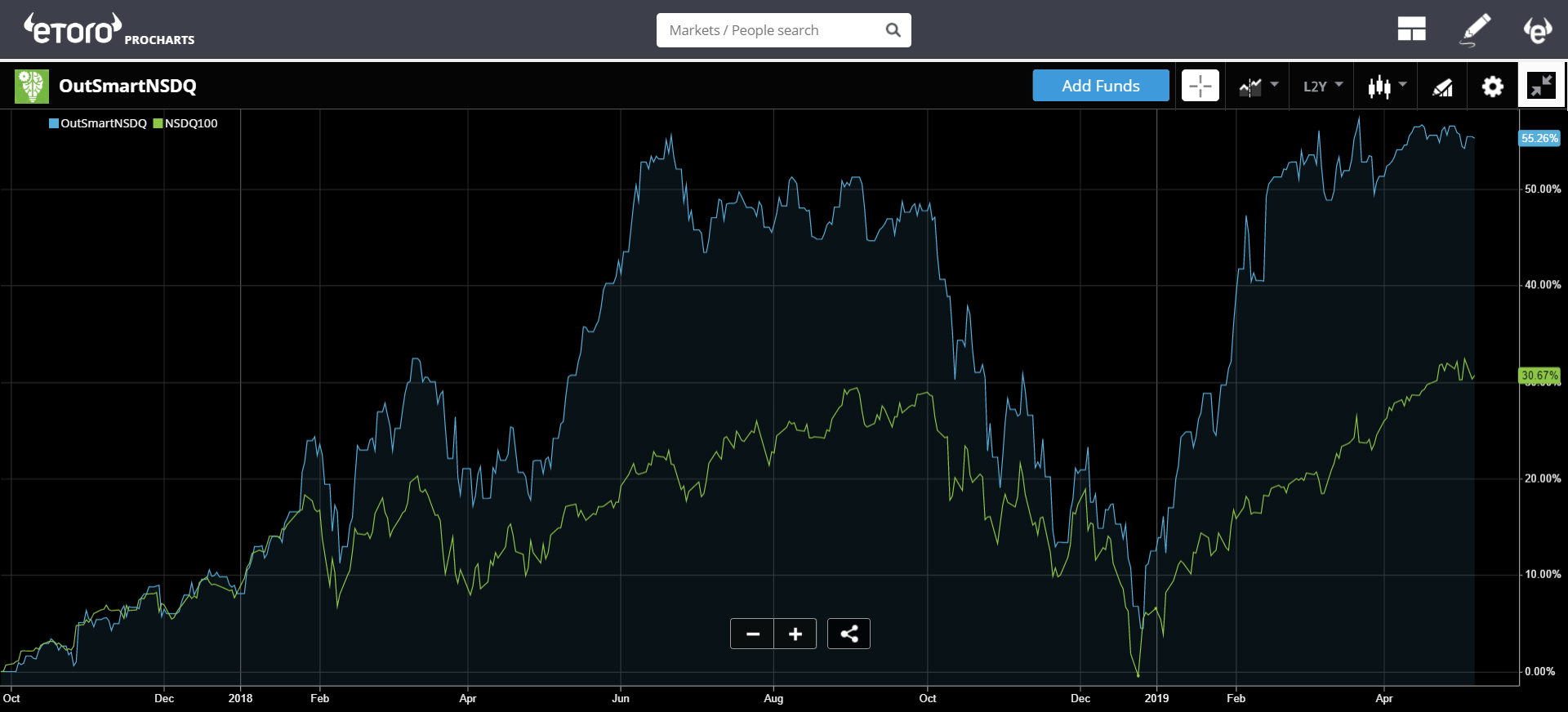This screenshot has height=712, width=1568.
Task: Open the studies and indicators icon
Action: (1442, 87)
